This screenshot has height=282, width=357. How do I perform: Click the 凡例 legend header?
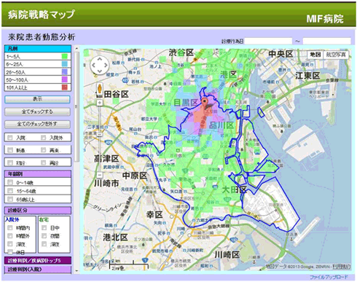(x=38, y=49)
